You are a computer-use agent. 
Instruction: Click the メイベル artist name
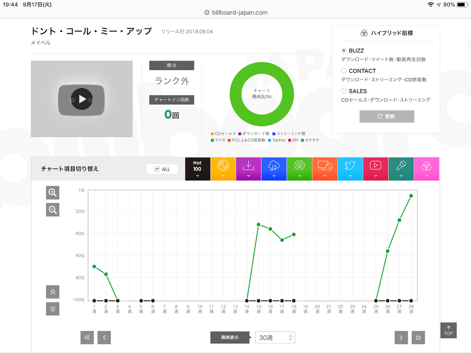pyautogui.click(x=40, y=43)
